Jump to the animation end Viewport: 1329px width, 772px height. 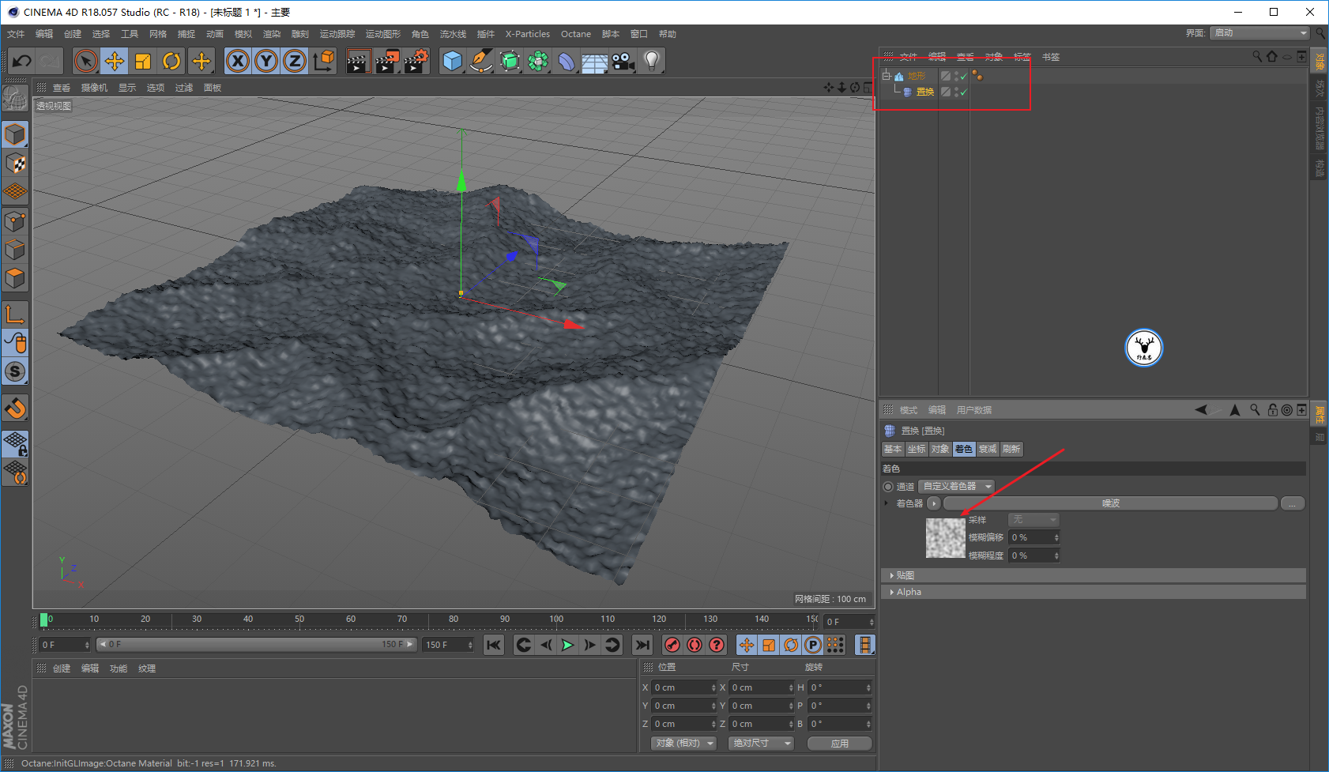tap(642, 646)
